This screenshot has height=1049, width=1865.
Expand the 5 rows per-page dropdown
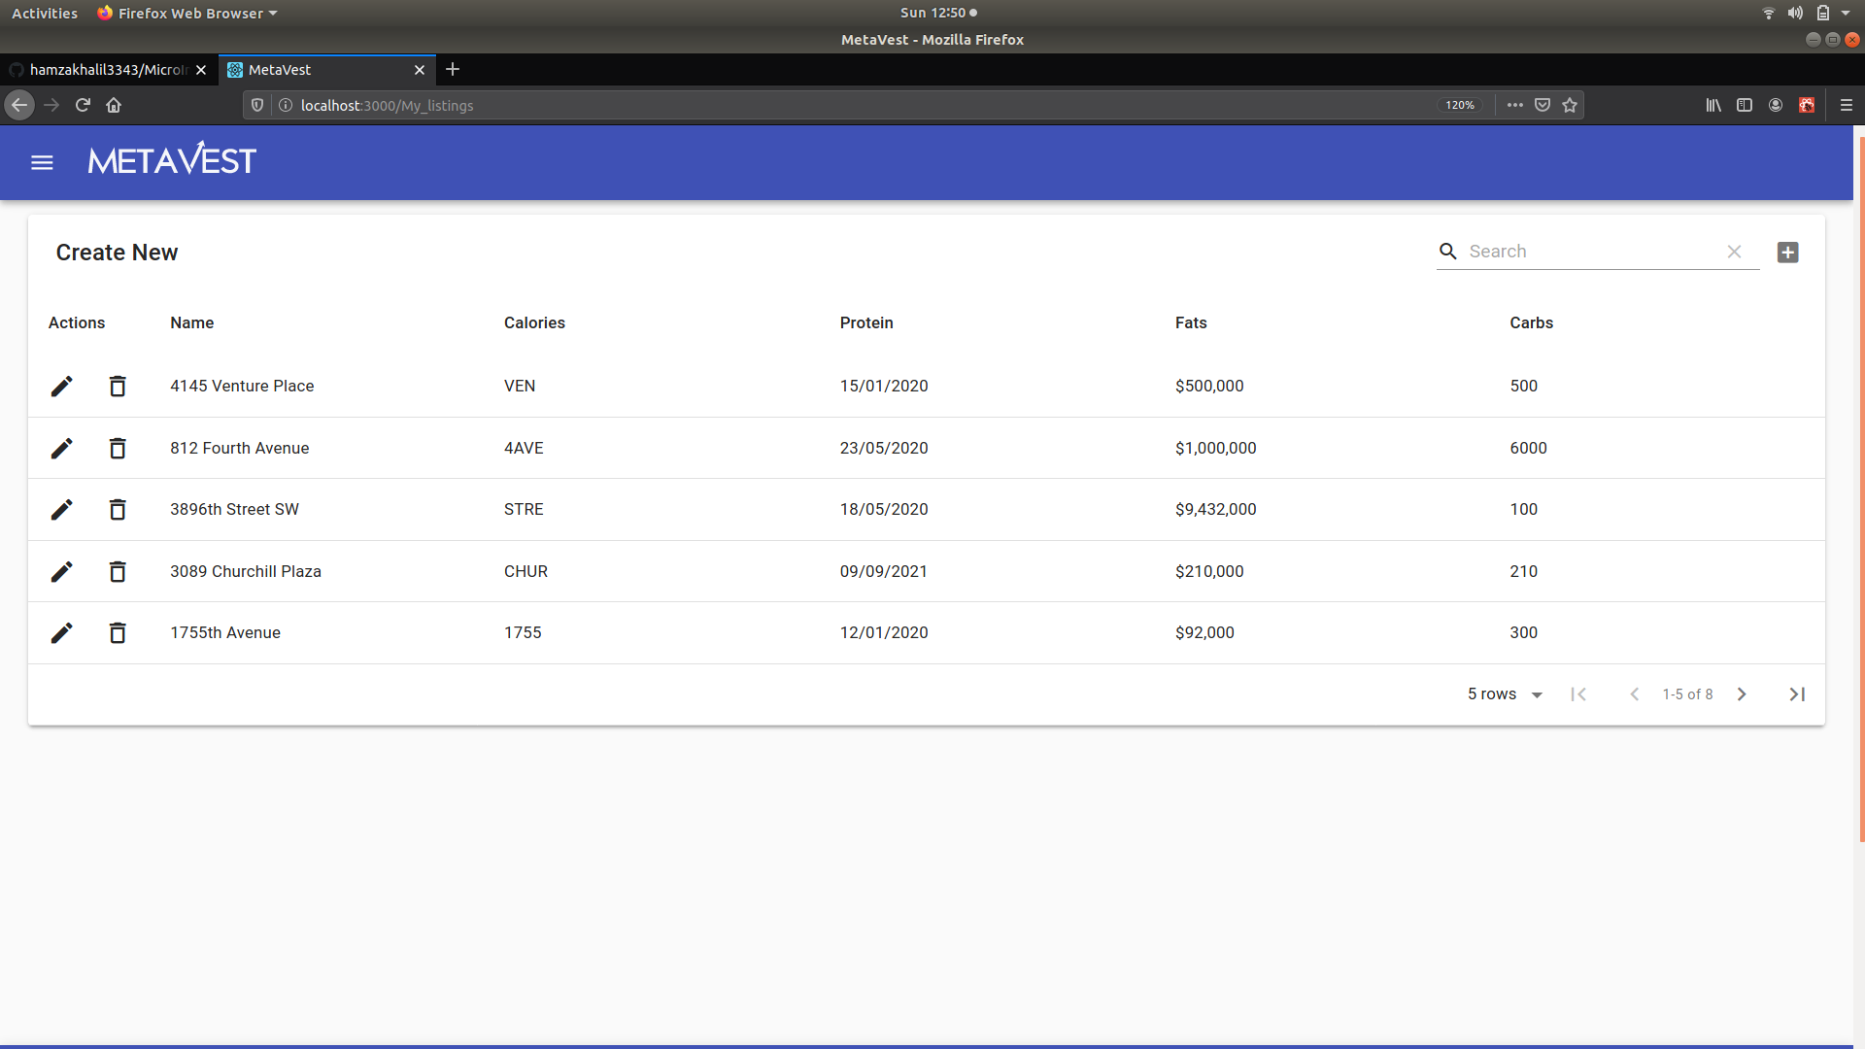tap(1505, 694)
